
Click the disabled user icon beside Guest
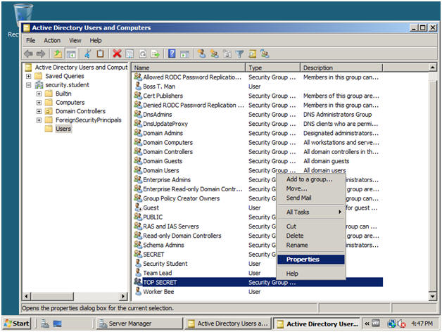138,207
